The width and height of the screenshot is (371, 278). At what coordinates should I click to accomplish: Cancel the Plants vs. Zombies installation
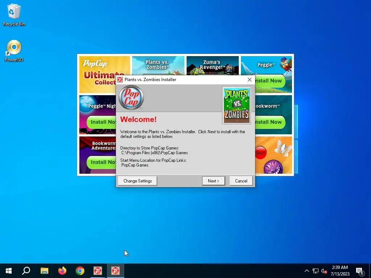pyautogui.click(x=241, y=181)
